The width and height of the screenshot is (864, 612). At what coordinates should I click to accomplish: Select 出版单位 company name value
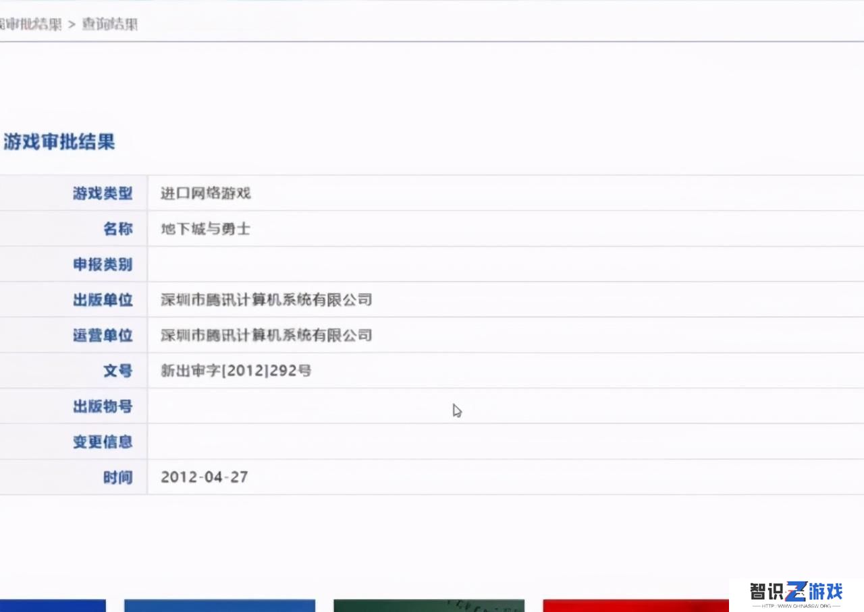point(267,300)
